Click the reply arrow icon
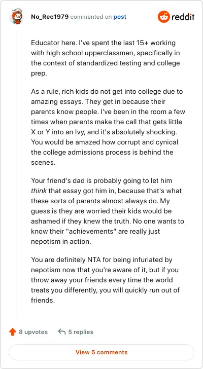The height and width of the screenshot is (369, 203). [x=62, y=332]
